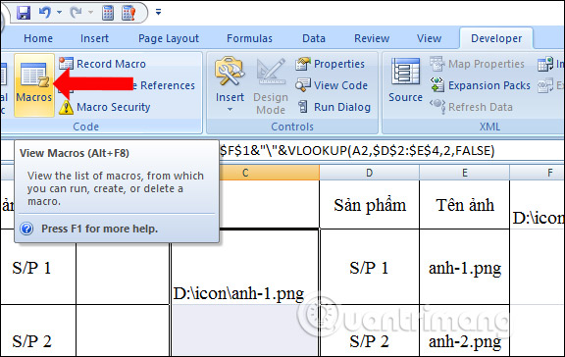Select cell containing 'D:\icon\anh-1.png'
This screenshot has height=357, width=565.
[245, 267]
